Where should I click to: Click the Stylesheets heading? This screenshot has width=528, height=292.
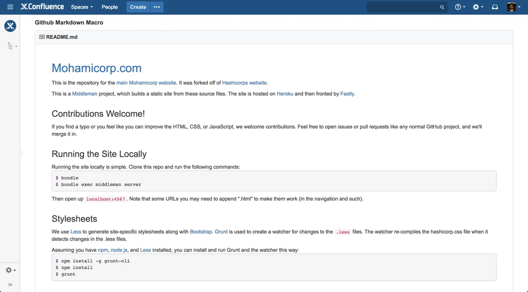click(74, 219)
